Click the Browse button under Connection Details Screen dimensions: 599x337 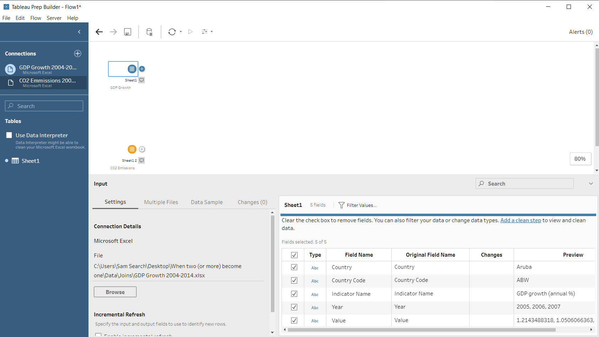[x=115, y=291]
